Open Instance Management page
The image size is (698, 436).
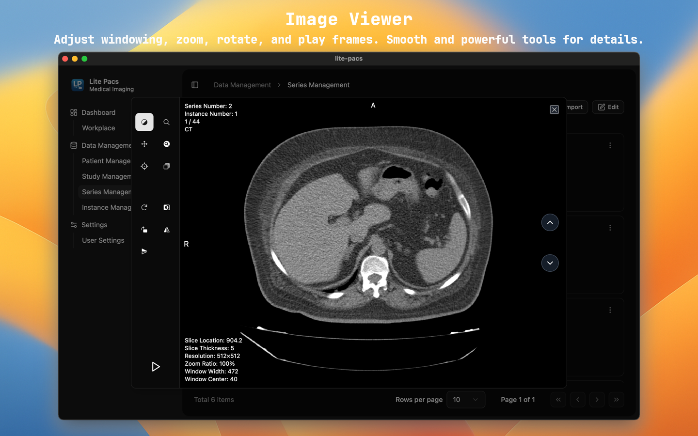[106, 207]
